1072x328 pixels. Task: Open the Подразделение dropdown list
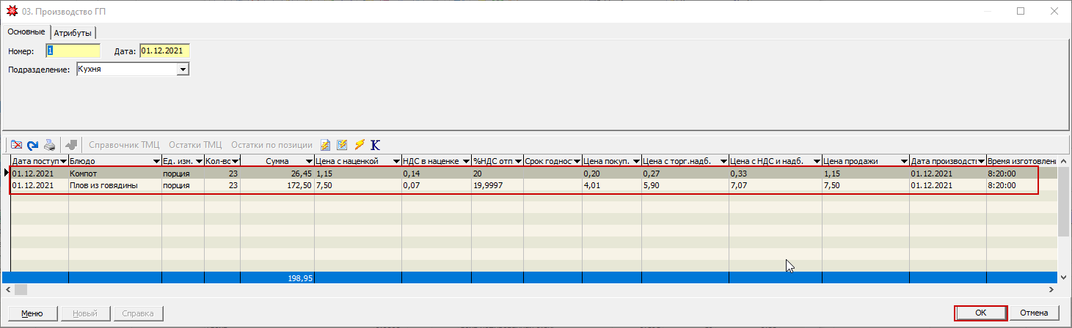coord(183,69)
